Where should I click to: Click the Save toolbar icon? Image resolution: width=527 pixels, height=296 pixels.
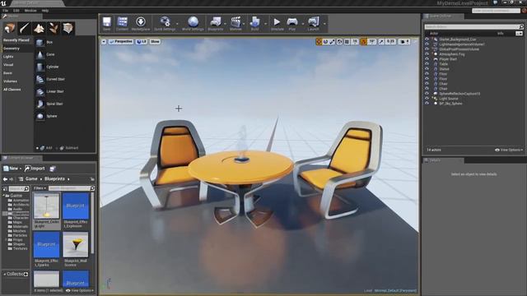[107, 24]
